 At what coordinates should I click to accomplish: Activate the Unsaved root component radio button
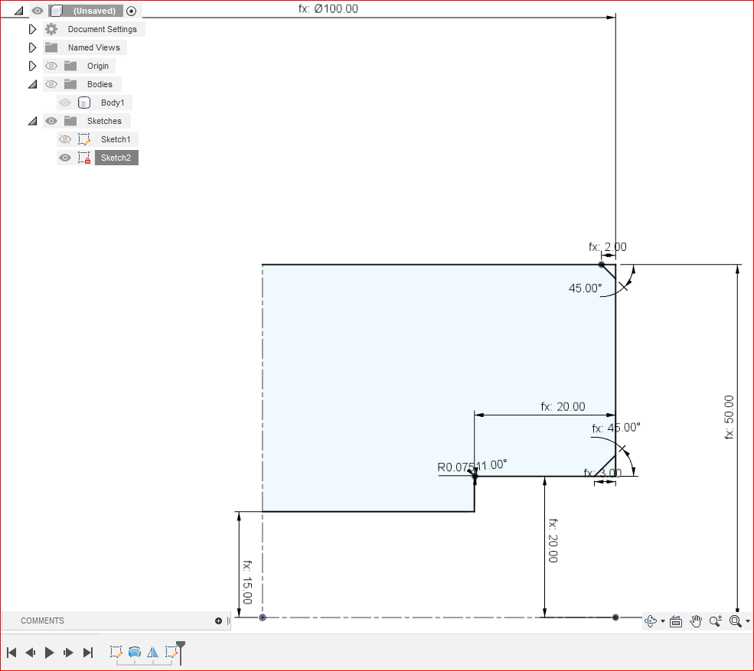click(x=130, y=11)
